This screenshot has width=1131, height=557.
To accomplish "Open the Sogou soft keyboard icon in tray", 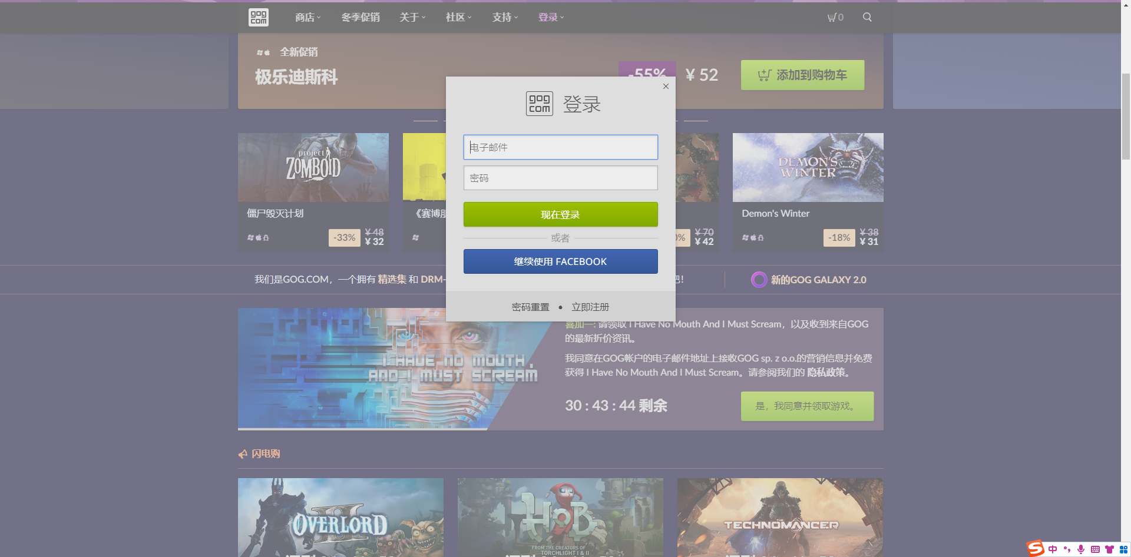I will pyautogui.click(x=1095, y=549).
